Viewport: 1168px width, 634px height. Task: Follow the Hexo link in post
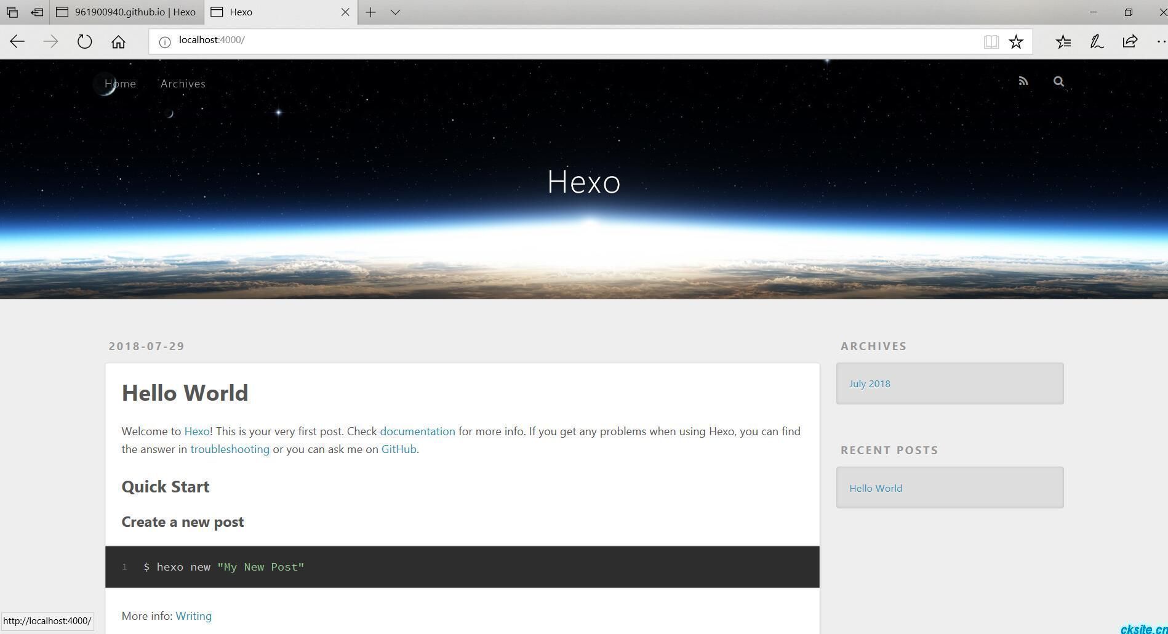(x=197, y=431)
